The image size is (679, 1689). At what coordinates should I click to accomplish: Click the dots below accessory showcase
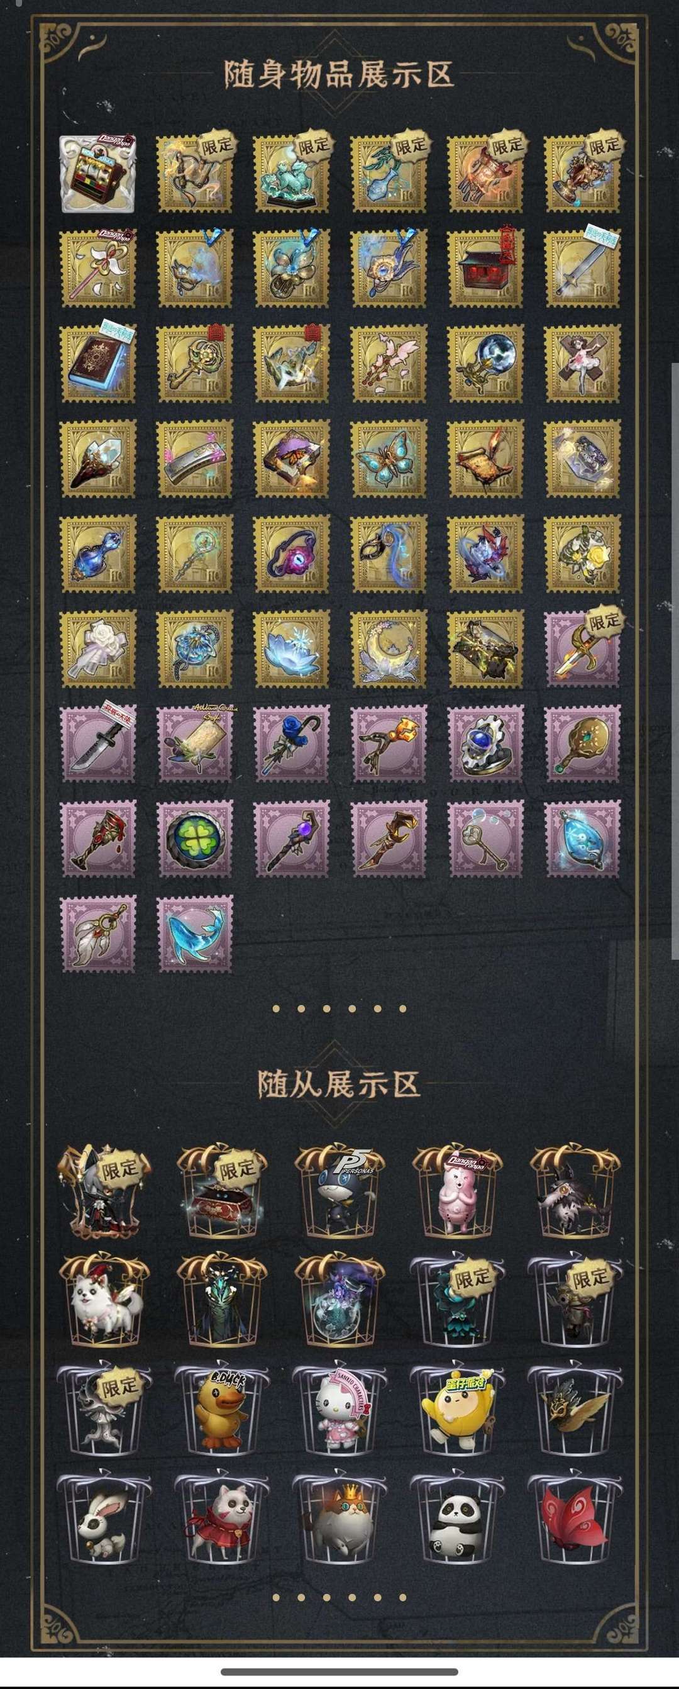(x=339, y=1008)
